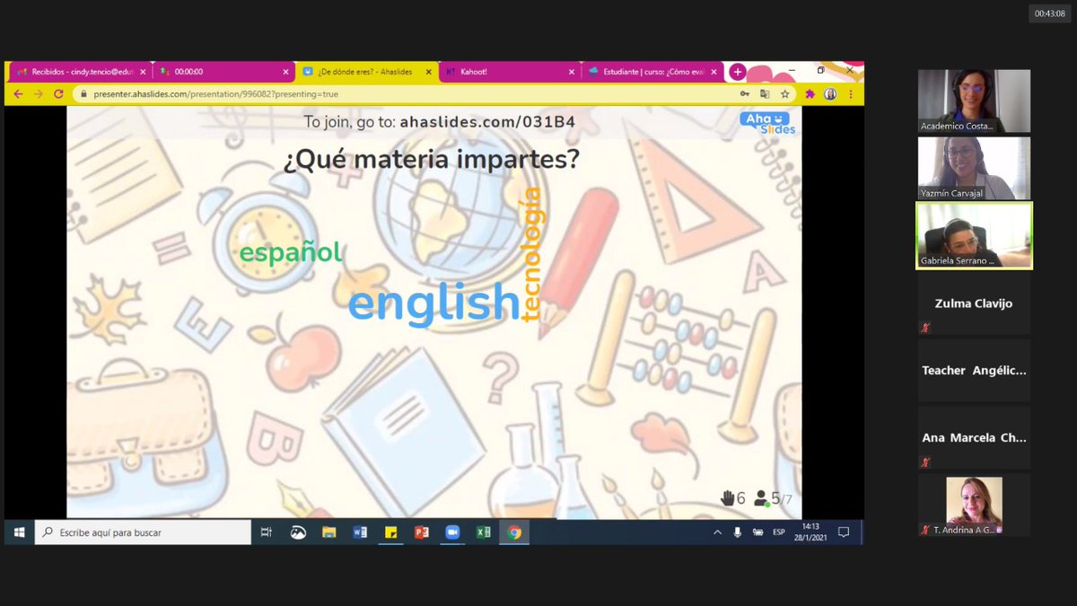
Task: Show hidden system tray icons
Action: (717, 532)
